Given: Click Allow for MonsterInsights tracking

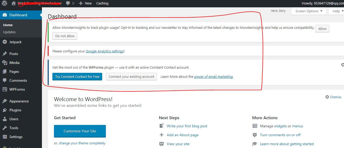Looking at the screenshot, I should pos(322,29).
